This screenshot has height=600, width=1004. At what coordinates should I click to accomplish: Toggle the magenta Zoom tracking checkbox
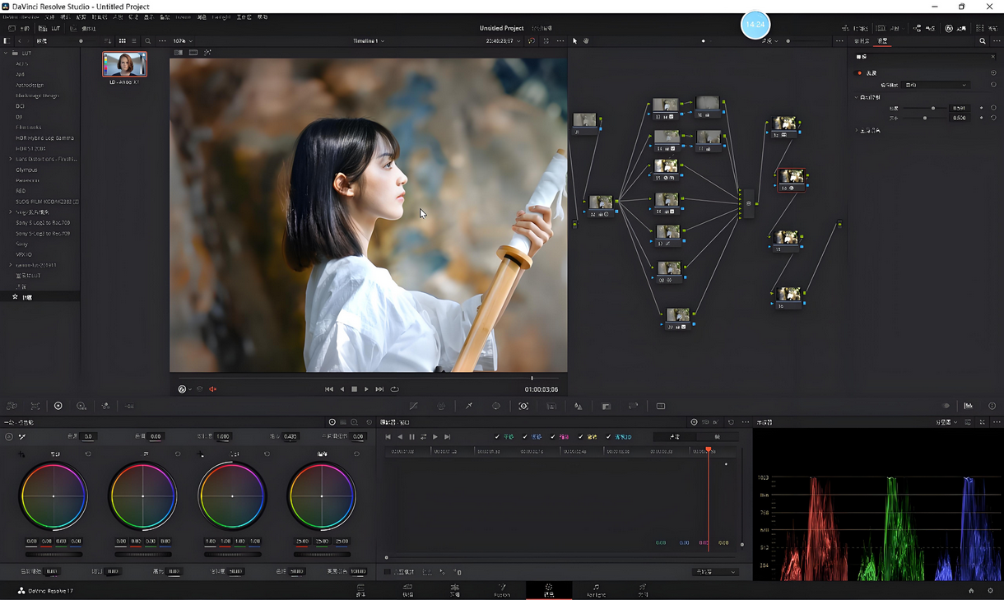click(553, 437)
